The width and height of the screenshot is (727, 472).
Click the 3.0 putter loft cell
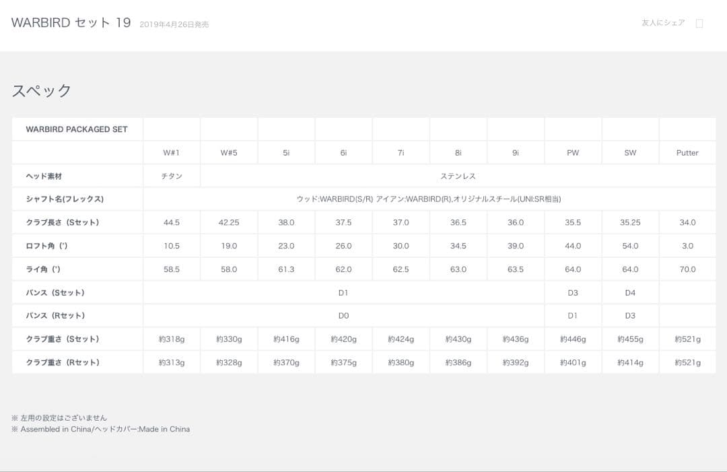click(x=687, y=246)
